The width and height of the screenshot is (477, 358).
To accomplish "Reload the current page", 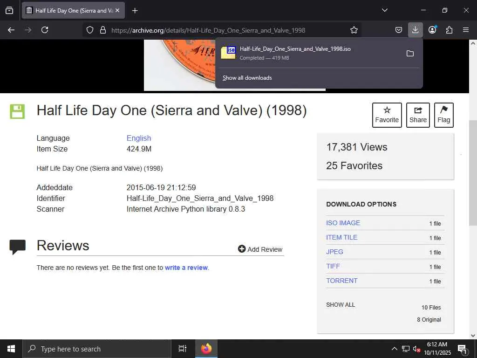I will pos(45,30).
